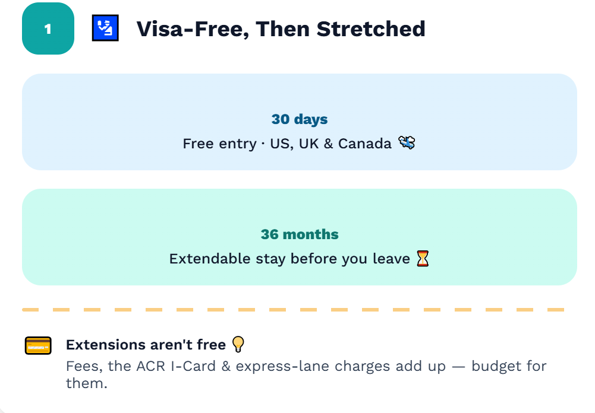595x413 pixels.
Task: Click the blue passport control icon
Action: tap(105, 28)
